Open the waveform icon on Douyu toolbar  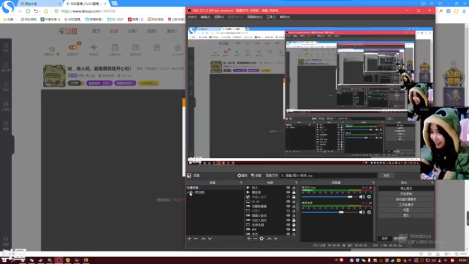[94, 48]
